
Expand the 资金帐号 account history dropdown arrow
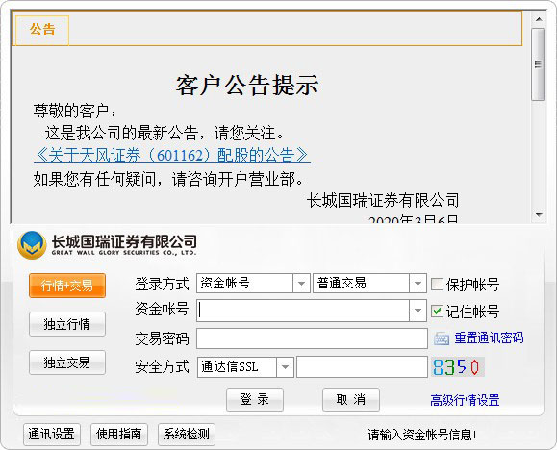pyautogui.click(x=418, y=311)
